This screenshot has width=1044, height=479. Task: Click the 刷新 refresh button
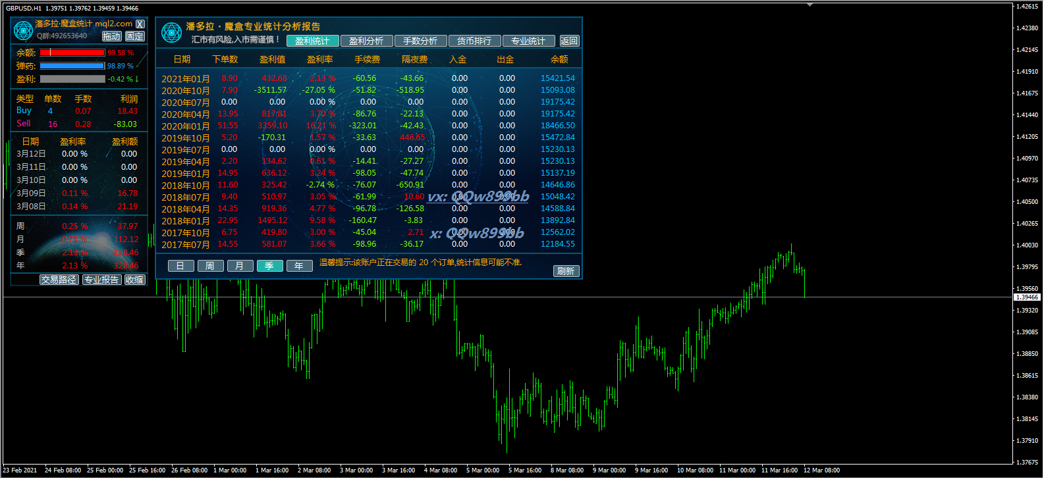point(566,271)
